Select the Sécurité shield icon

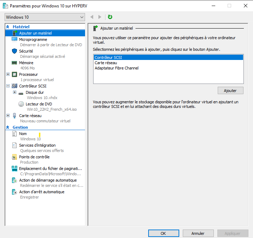click(14, 51)
